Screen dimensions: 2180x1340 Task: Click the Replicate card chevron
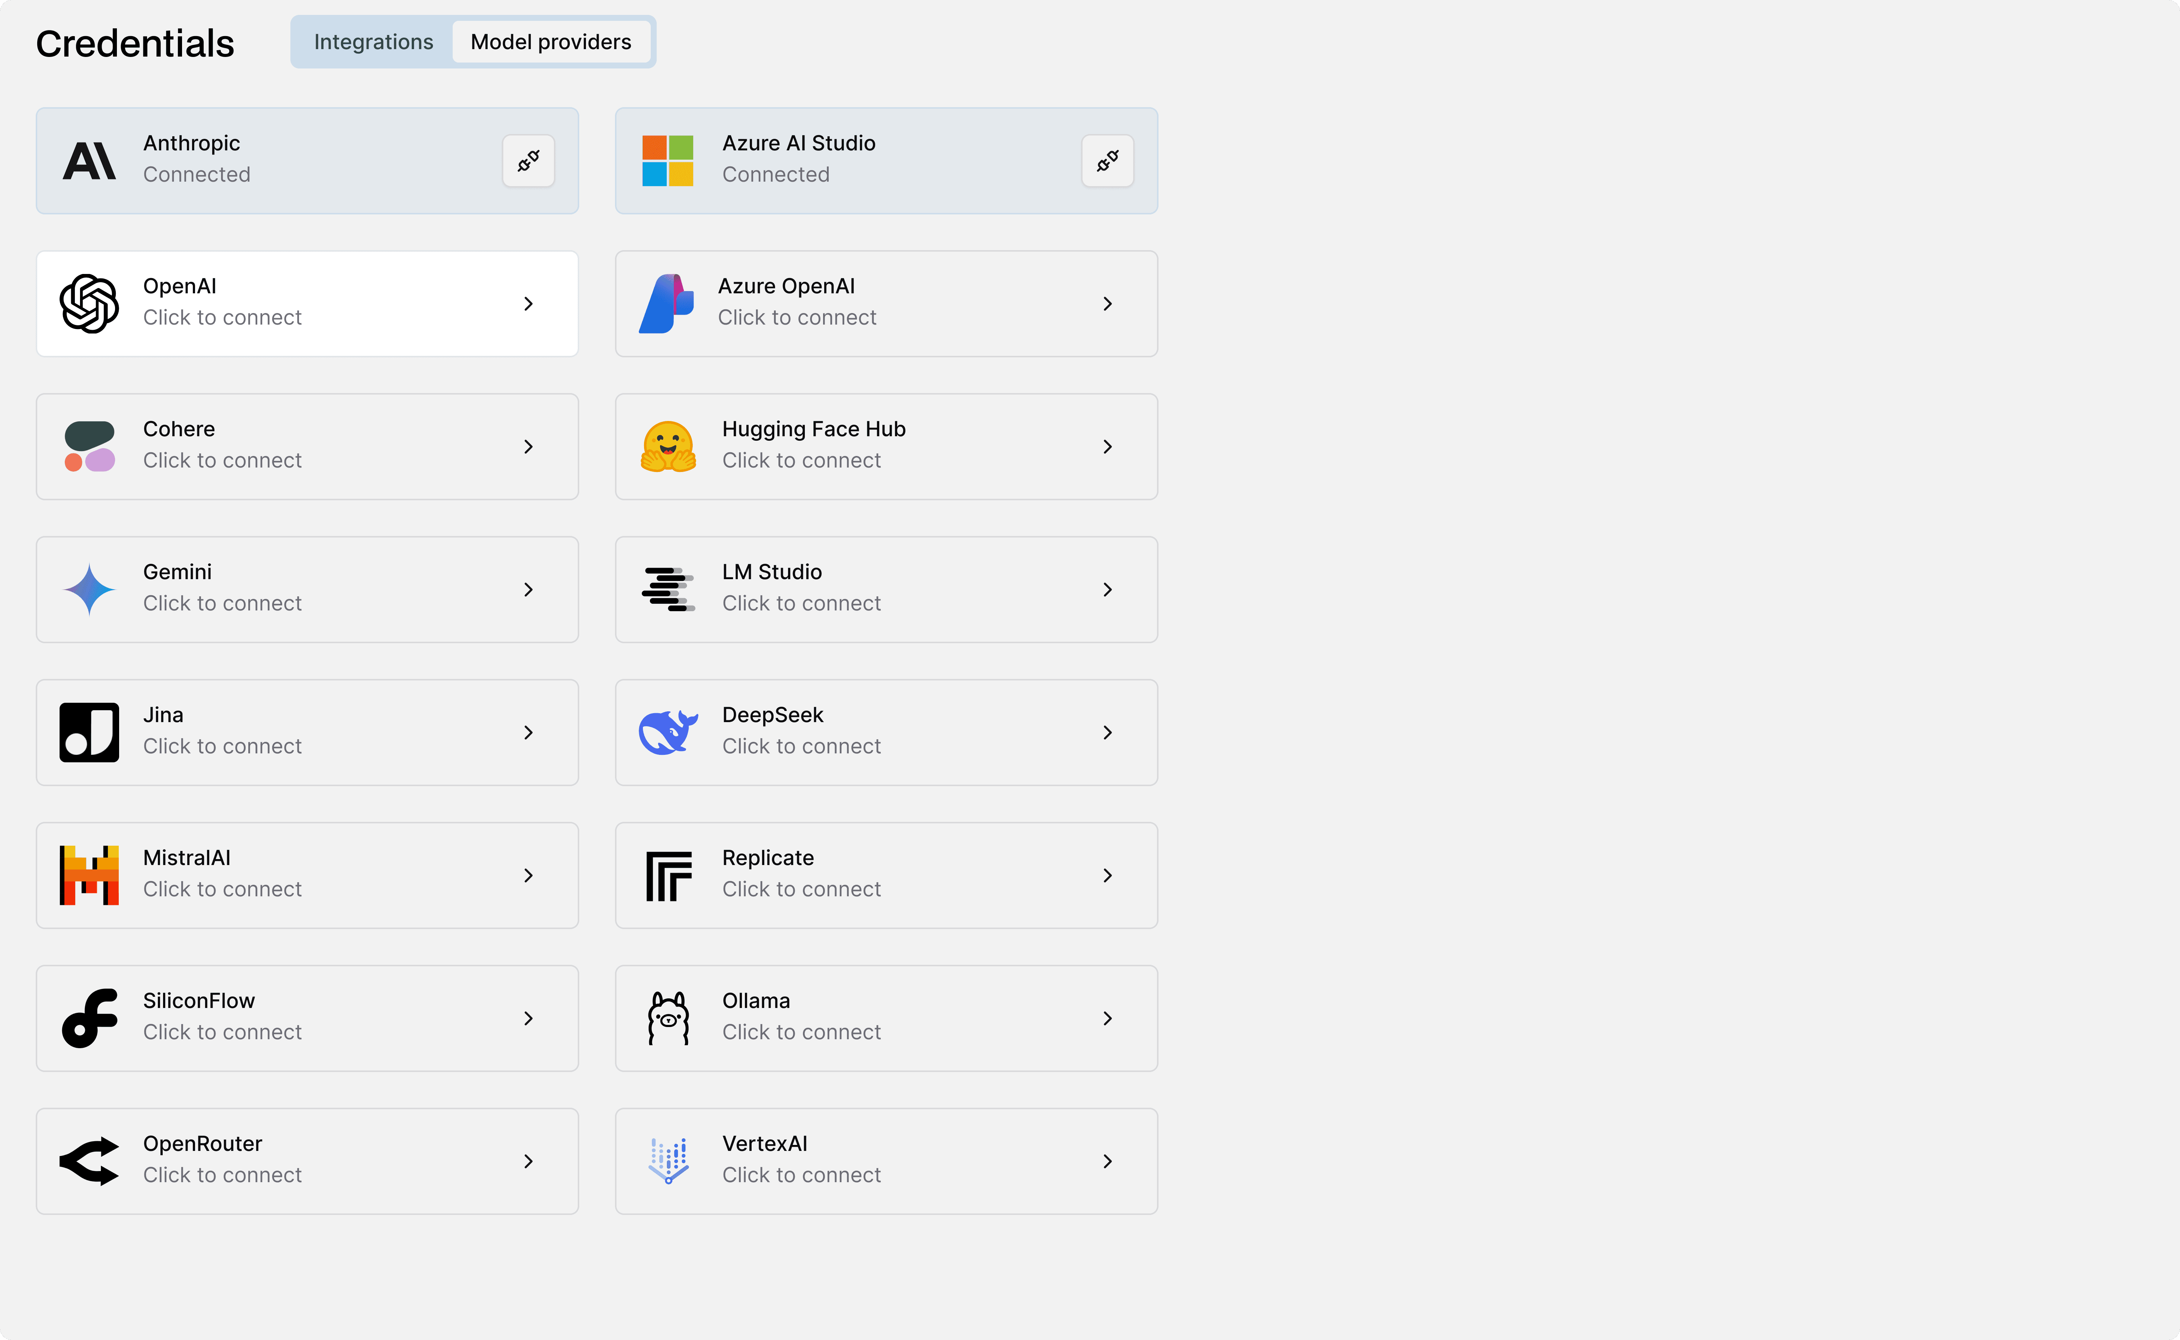1108,875
